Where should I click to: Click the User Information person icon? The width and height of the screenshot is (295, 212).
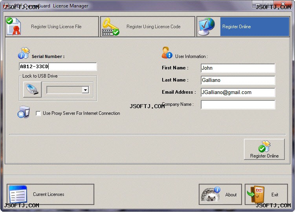click(x=167, y=53)
